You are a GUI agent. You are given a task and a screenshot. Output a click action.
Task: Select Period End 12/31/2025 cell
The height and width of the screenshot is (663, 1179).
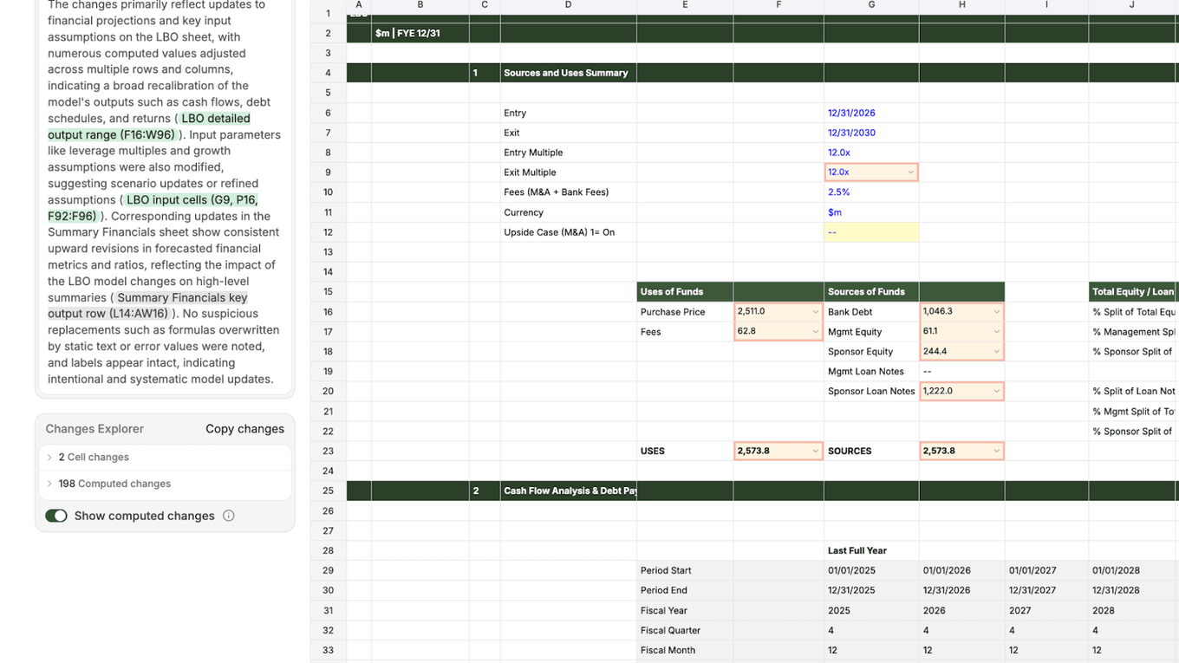871,590
